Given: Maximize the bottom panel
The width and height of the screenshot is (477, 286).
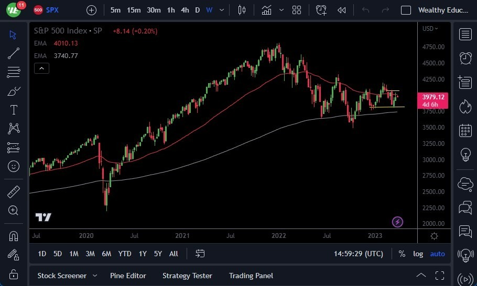Looking at the screenshot, I should tap(440, 276).
